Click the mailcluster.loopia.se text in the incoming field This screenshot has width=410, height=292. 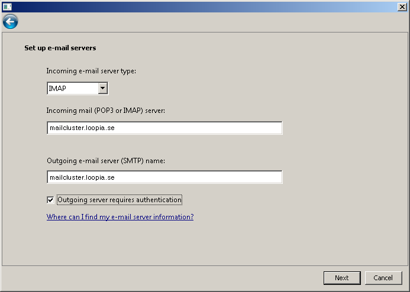[x=82, y=128]
